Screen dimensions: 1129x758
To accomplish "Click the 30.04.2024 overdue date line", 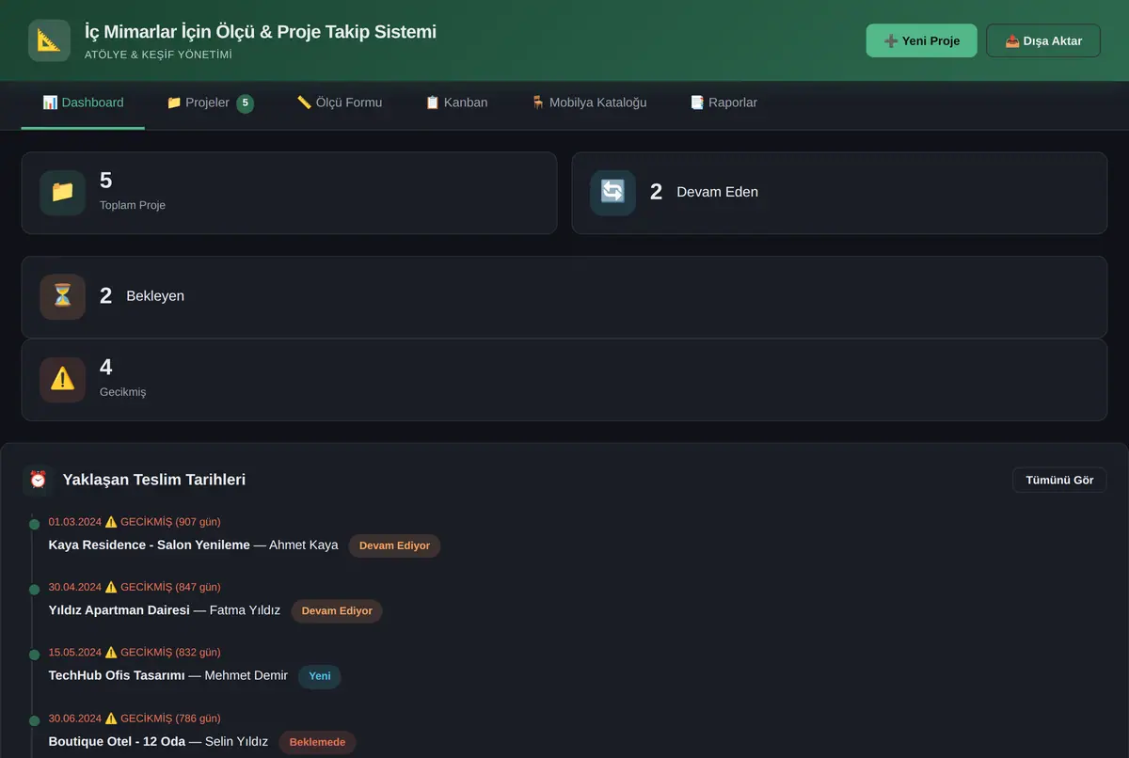I will click(135, 587).
